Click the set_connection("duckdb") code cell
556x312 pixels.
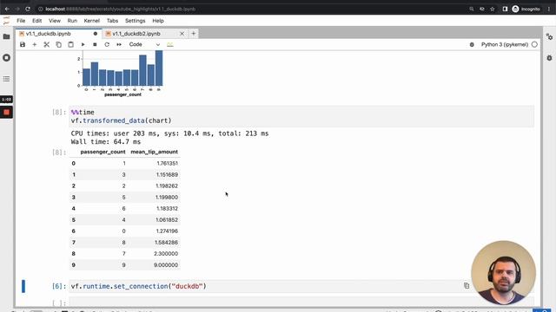[x=301, y=286]
